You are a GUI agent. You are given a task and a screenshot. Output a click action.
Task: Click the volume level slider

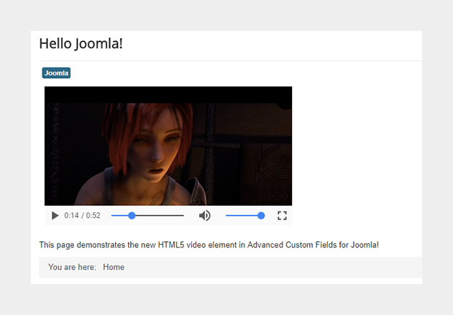tap(245, 215)
